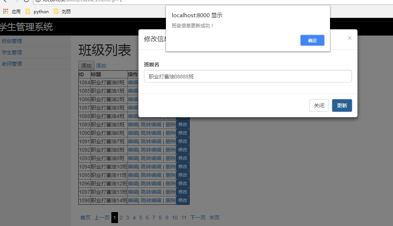Click the 关闭 button in the modal
Image resolution: width=393 pixels, height=226 pixels.
click(319, 105)
